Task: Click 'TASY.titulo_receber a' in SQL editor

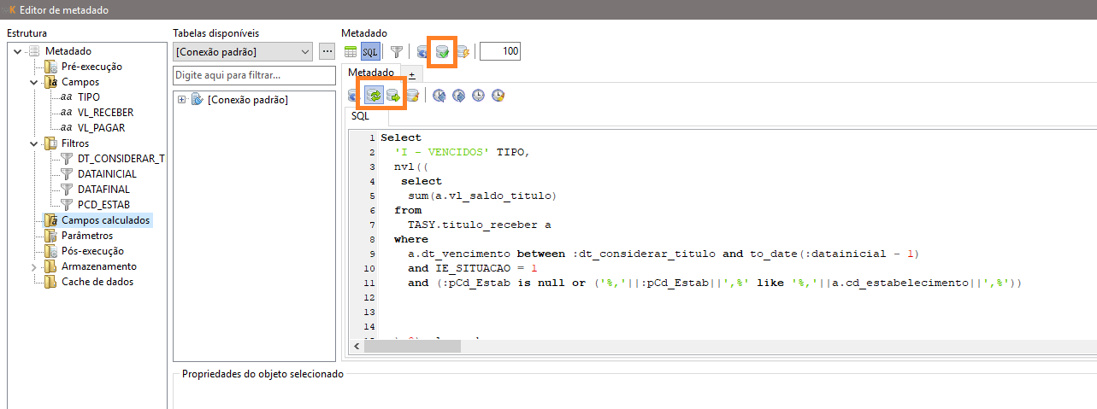Action: coord(480,225)
